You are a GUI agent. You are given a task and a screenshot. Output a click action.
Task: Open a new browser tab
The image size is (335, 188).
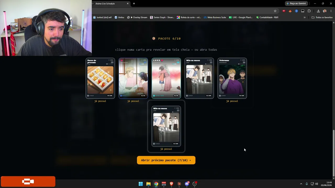coord(134,3)
